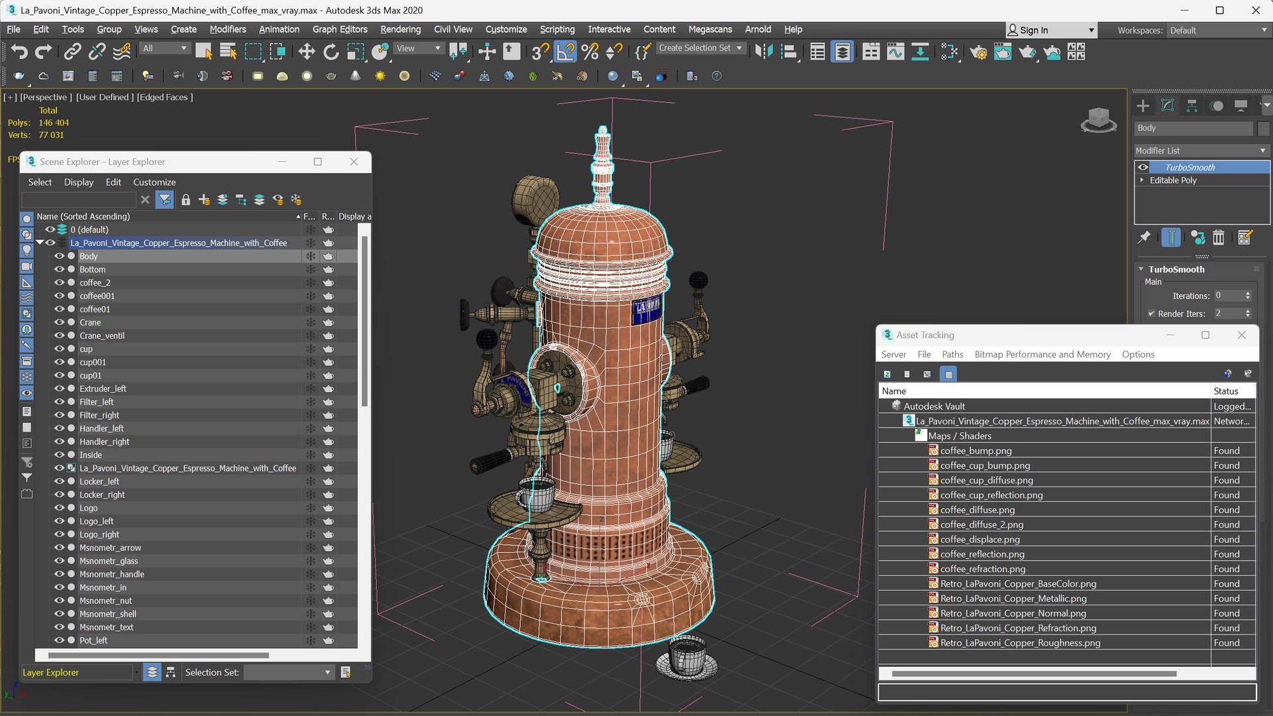Open the Render Setup teapot icon

(978, 52)
